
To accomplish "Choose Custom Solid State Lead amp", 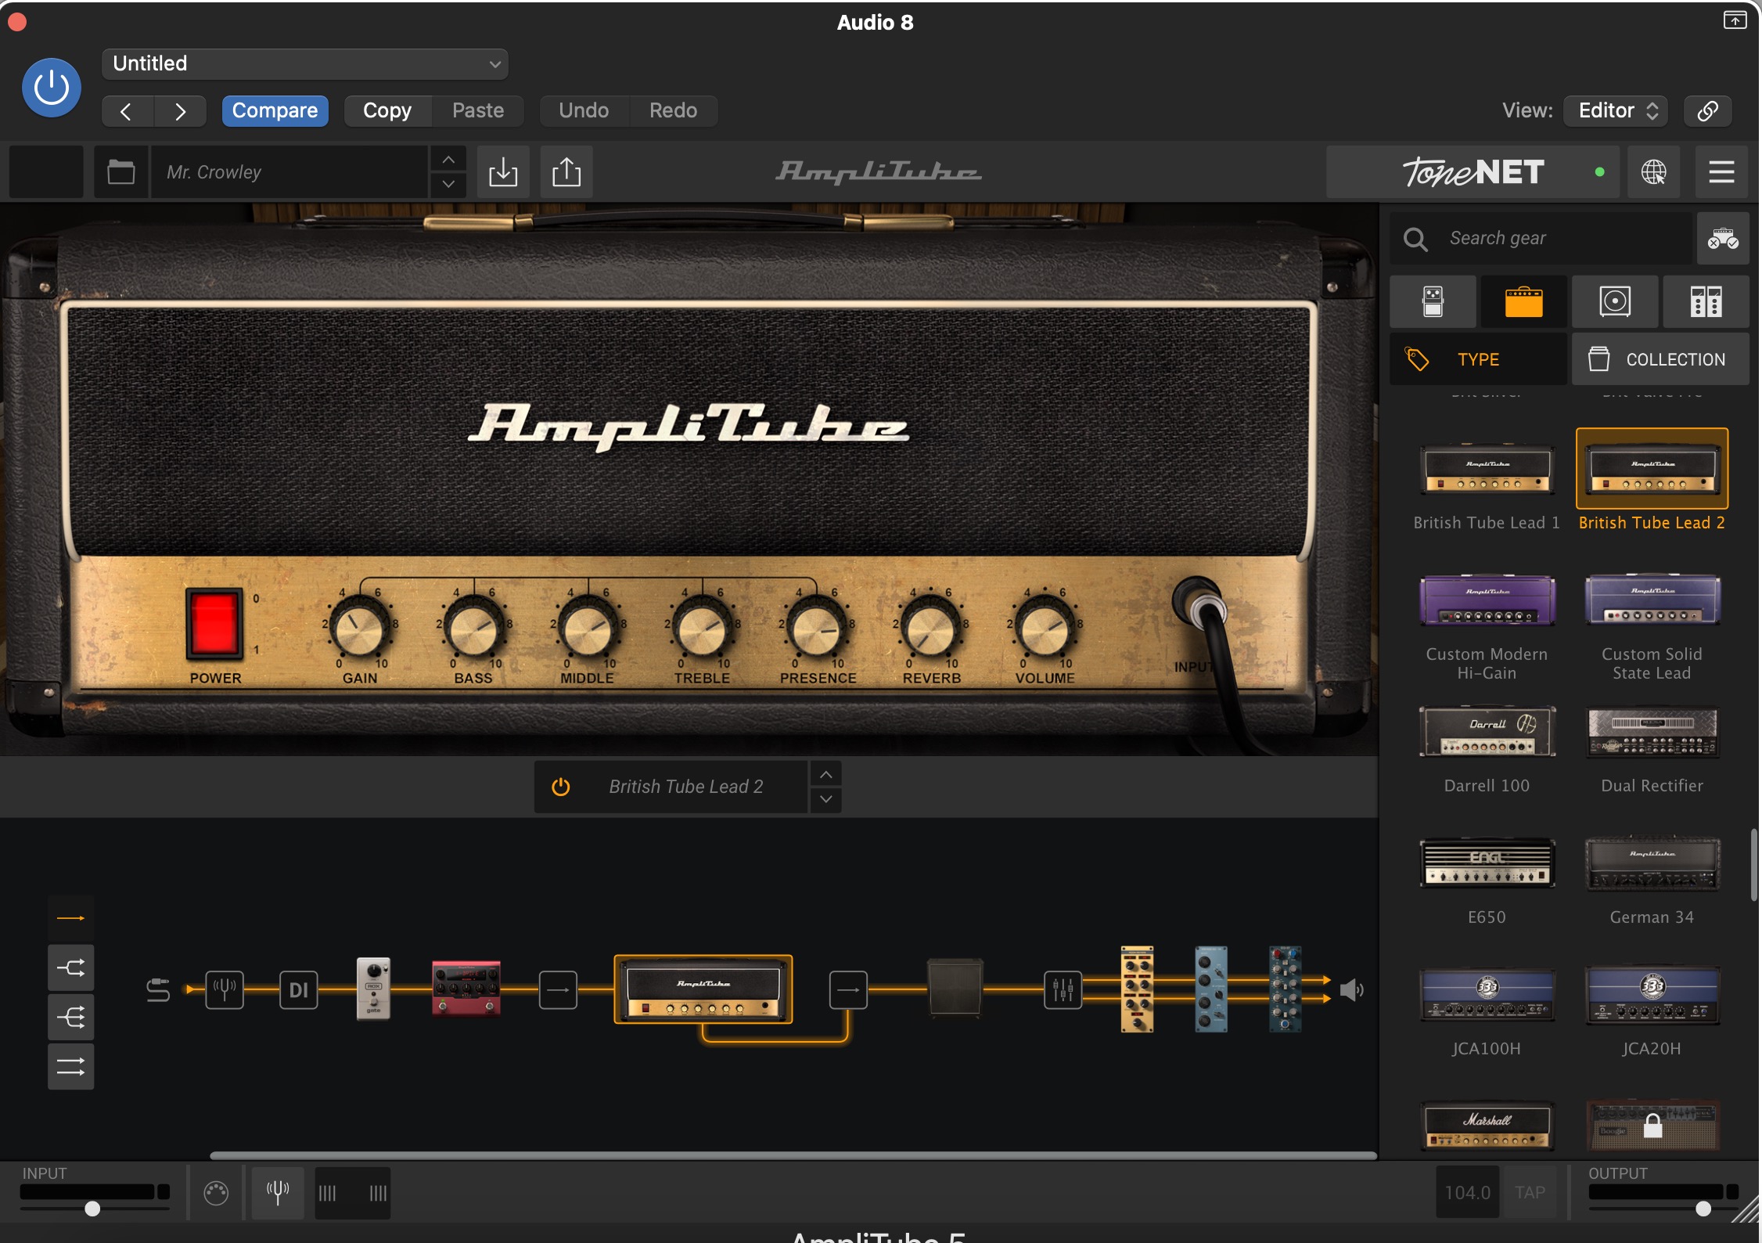I will pyautogui.click(x=1652, y=601).
